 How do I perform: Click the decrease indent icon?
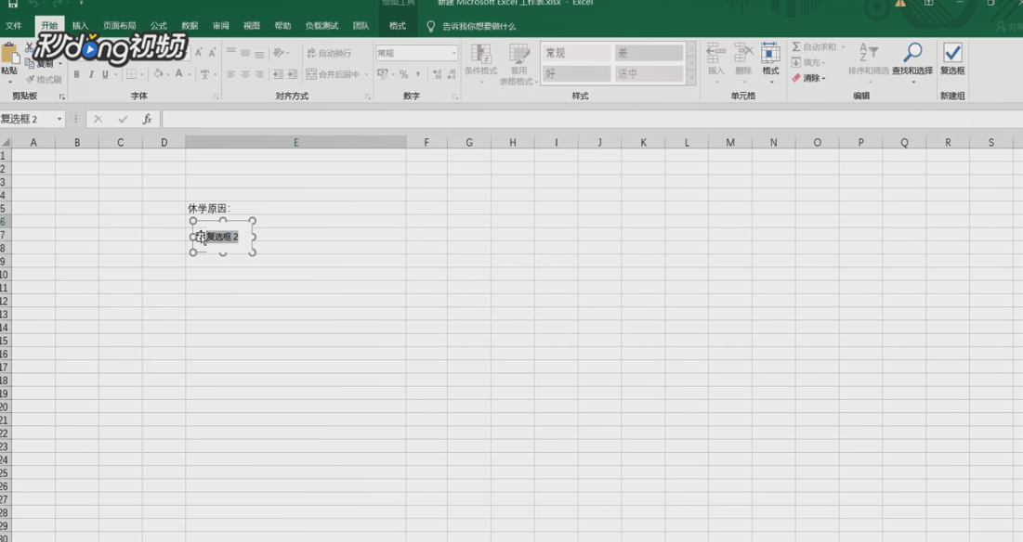(278, 74)
